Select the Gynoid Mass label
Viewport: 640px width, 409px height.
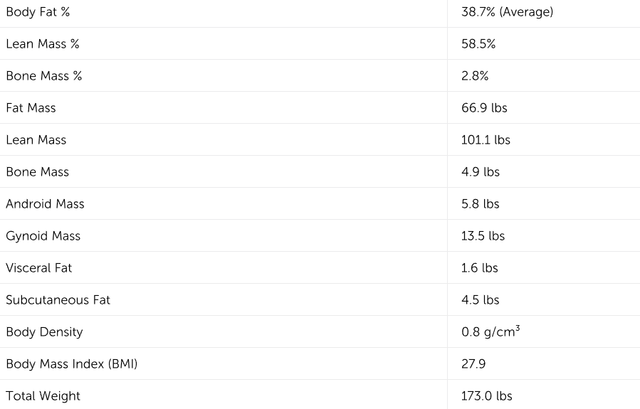point(43,235)
